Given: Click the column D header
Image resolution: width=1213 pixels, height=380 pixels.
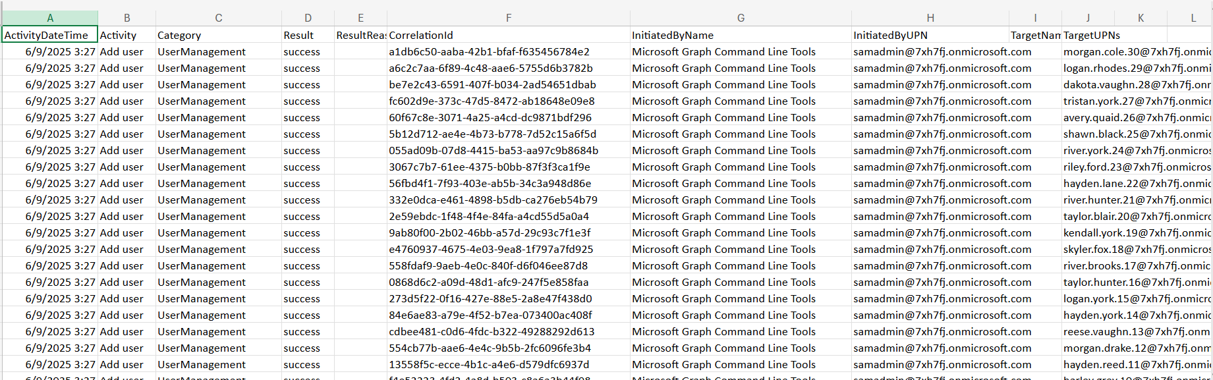Looking at the screenshot, I should click(308, 18).
